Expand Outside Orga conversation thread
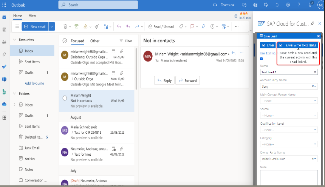The image size is (325, 187). 72,79
